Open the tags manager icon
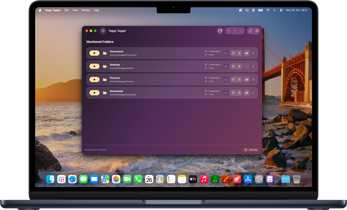Screen dimensions: 347x210 [250, 31]
